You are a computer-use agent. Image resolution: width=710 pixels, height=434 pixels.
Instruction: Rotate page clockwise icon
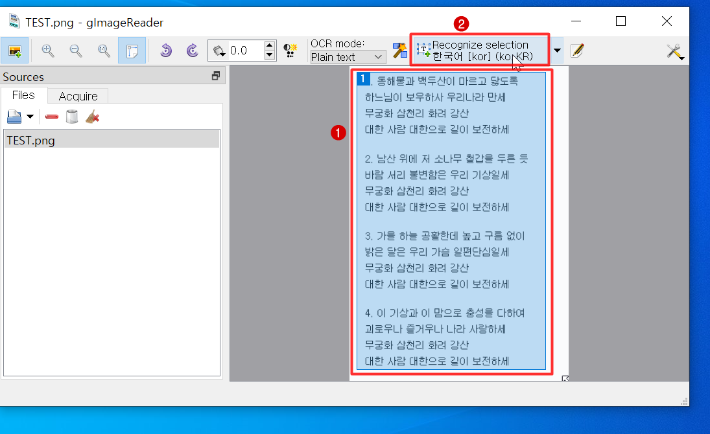(193, 51)
